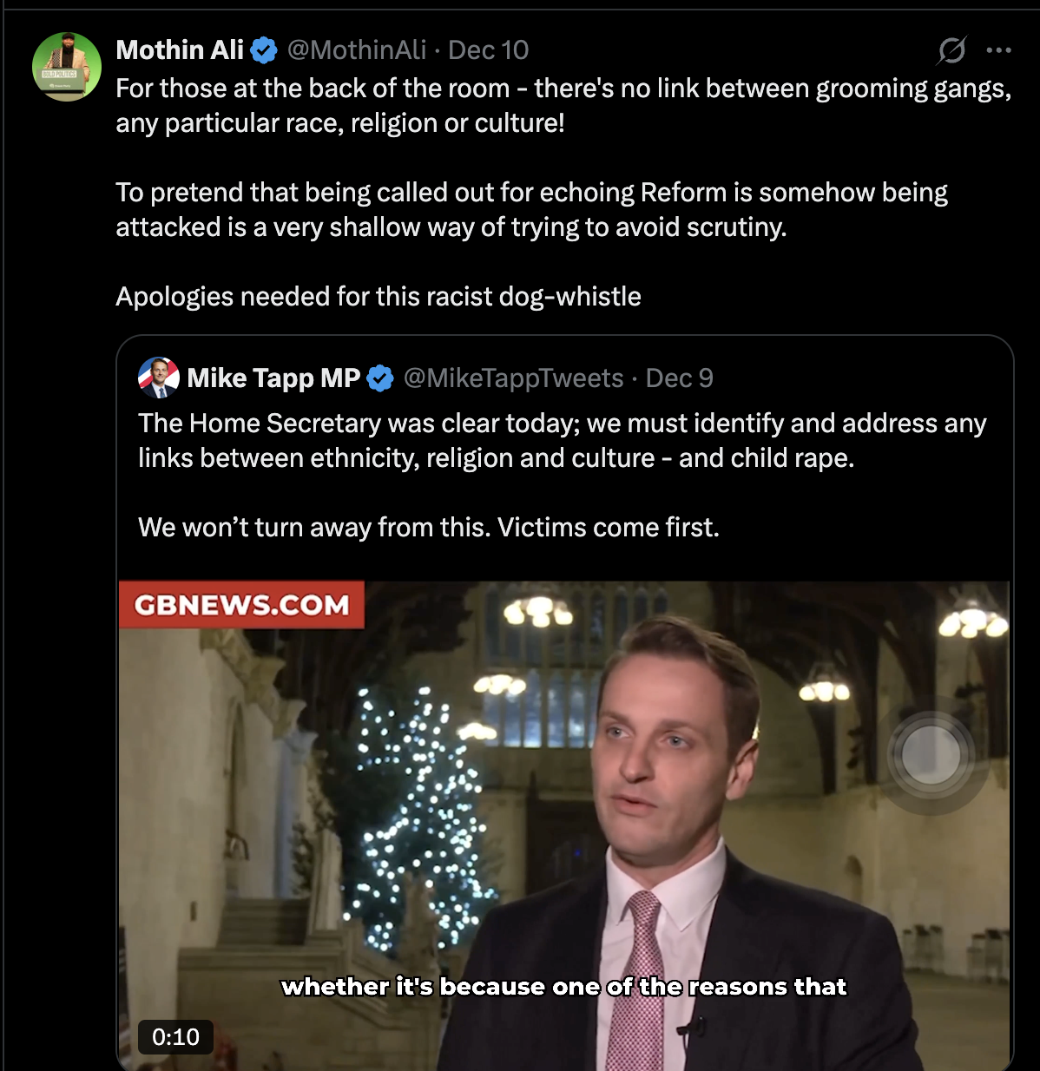Image resolution: width=1040 pixels, height=1071 pixels.
Task: Tap the round floating button on the video
Action: tap(931, 755)
